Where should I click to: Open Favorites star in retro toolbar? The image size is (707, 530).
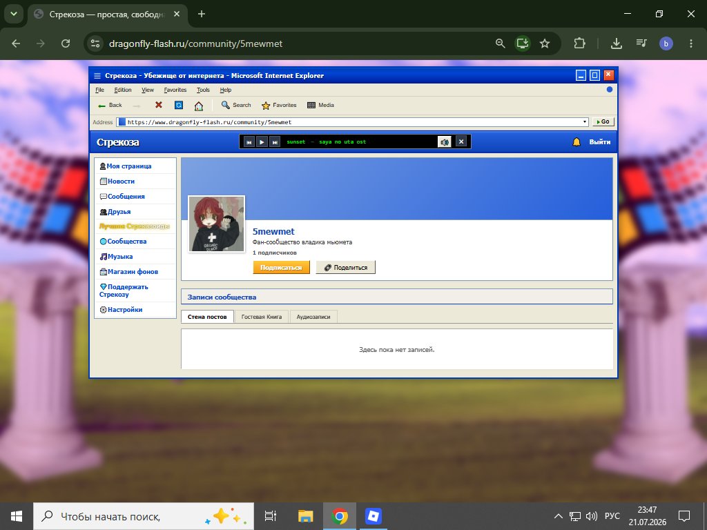click(x=279, y=106)
